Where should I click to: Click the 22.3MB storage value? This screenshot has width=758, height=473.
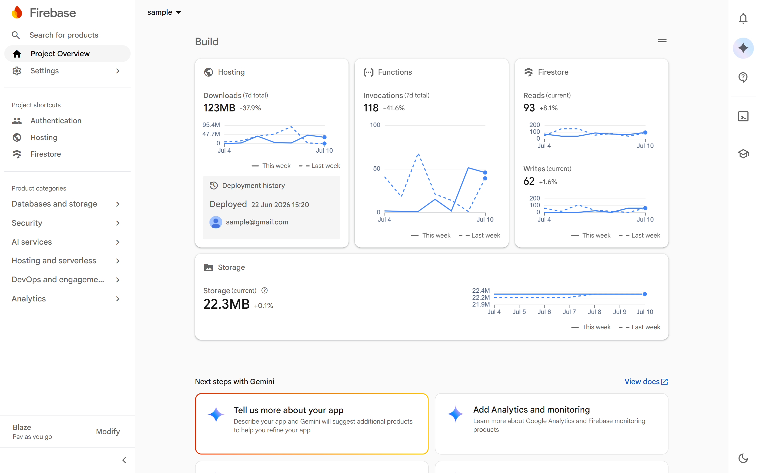(226, 304)
